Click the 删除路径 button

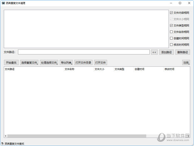click(183, 52)
